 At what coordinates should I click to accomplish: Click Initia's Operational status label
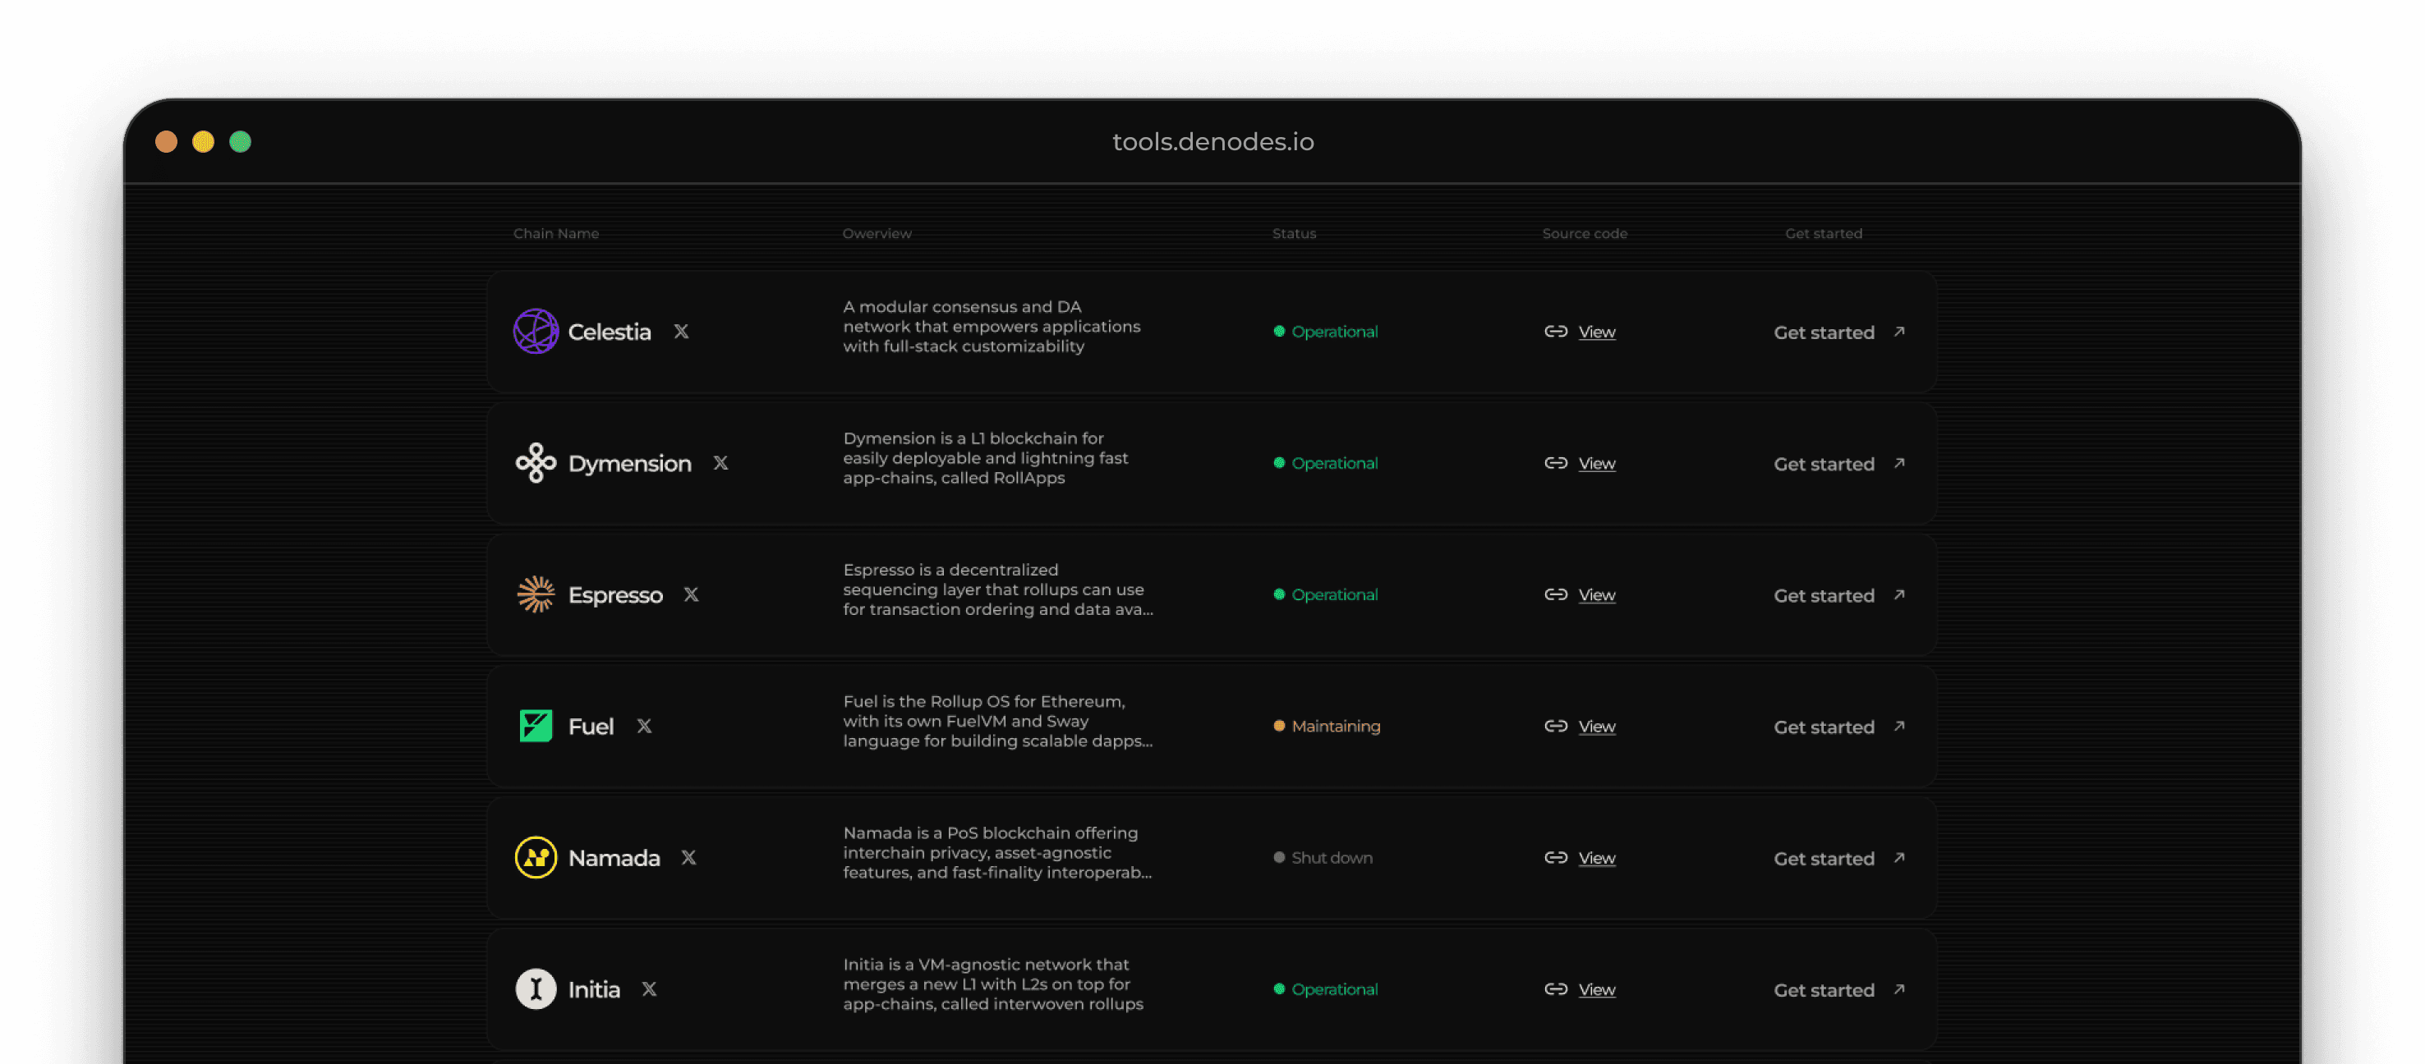pyautogui.click(x=1334, y=991)
